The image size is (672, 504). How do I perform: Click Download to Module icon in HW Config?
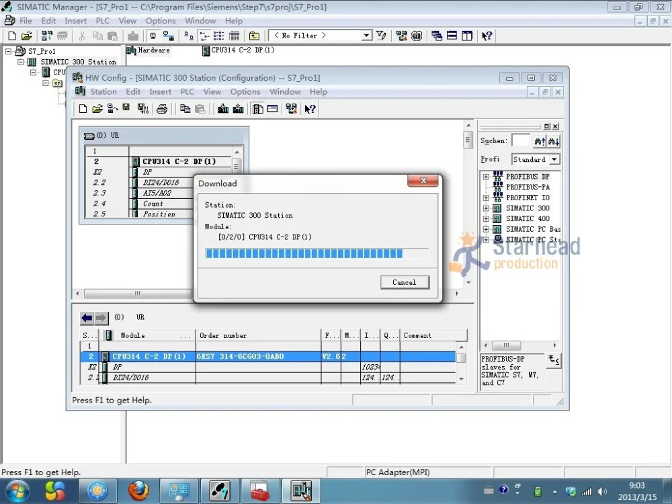(x=223, y=109)
